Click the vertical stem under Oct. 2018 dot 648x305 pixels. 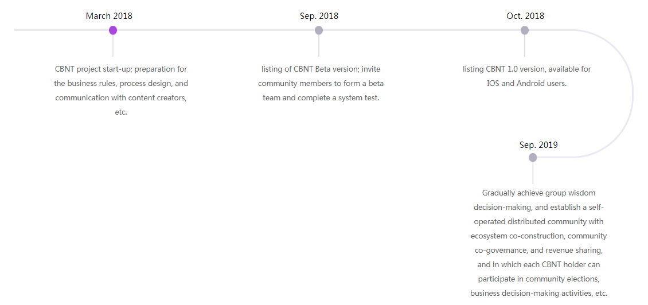pos(525,47)
